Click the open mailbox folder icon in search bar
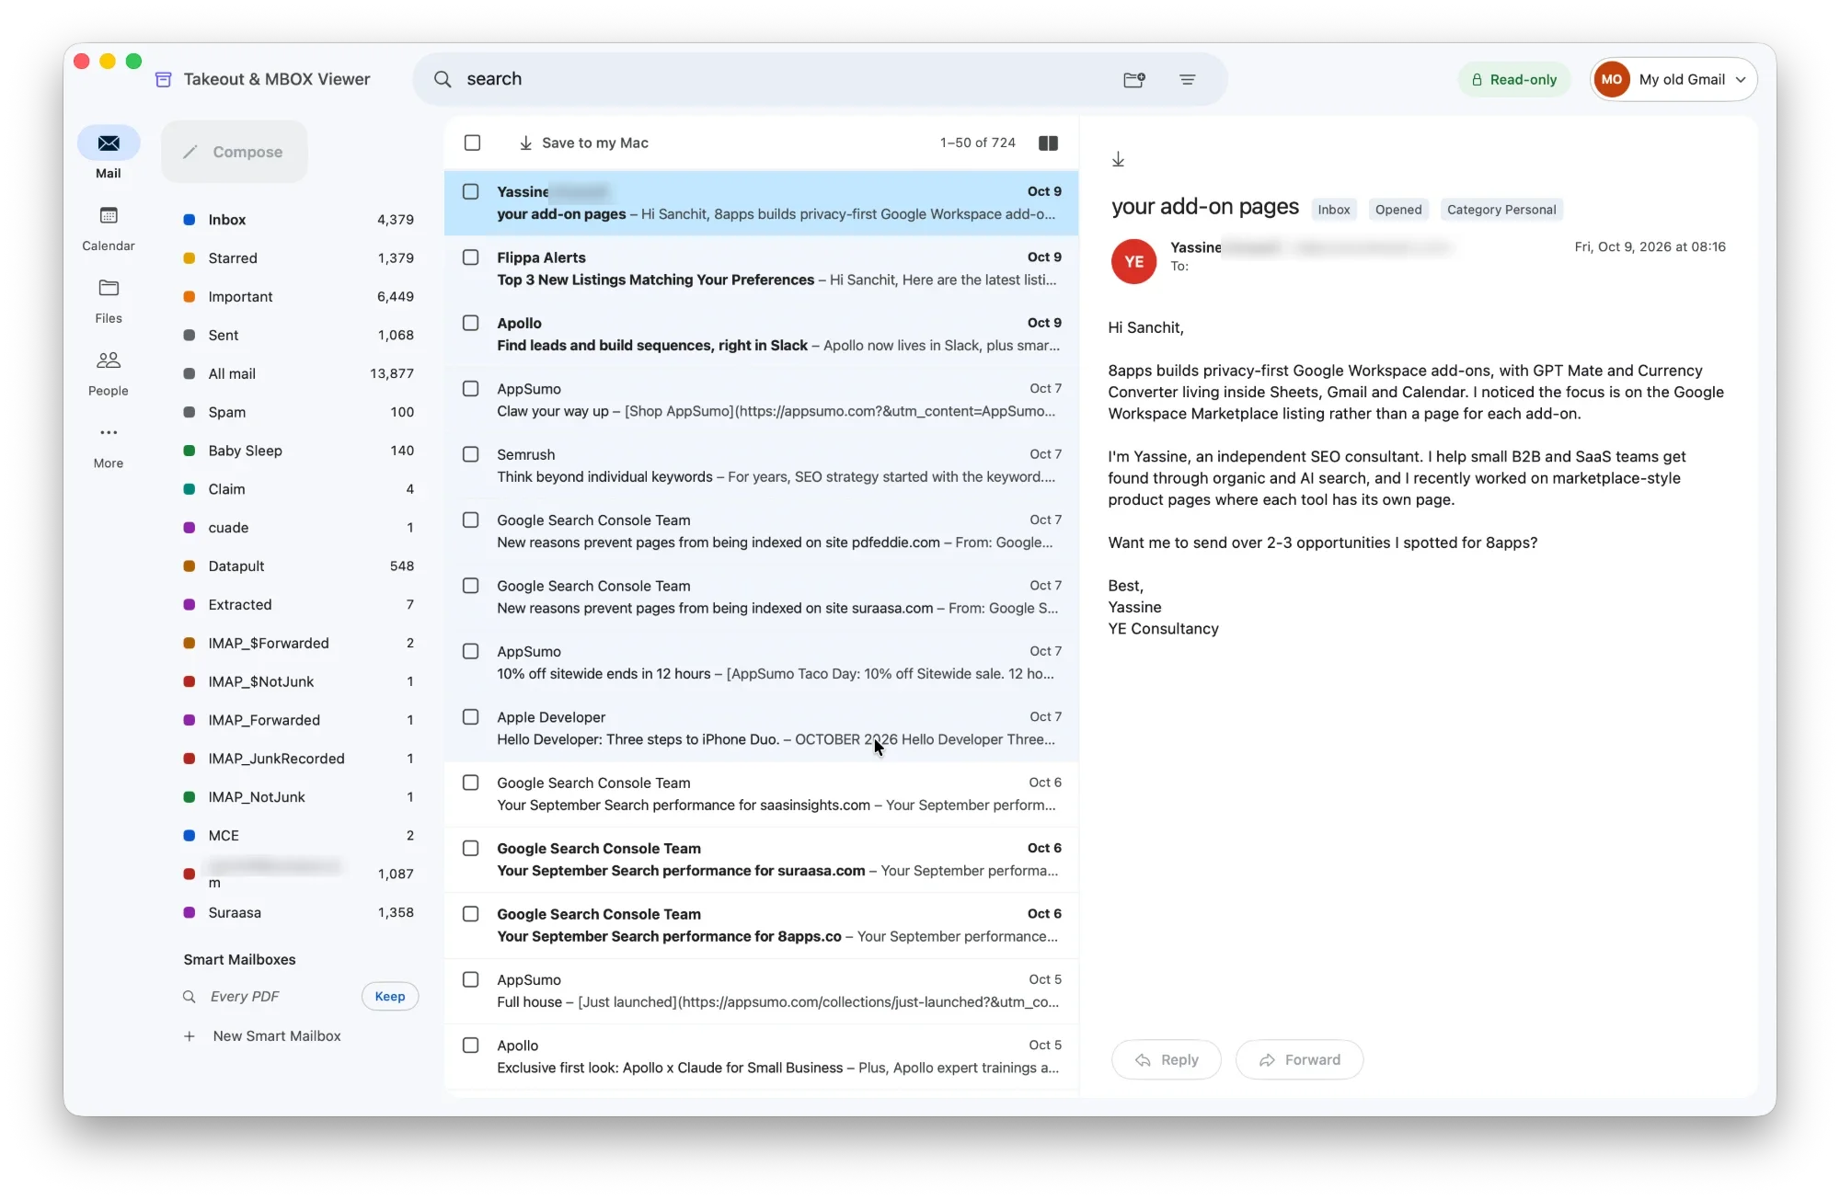 1134,79
